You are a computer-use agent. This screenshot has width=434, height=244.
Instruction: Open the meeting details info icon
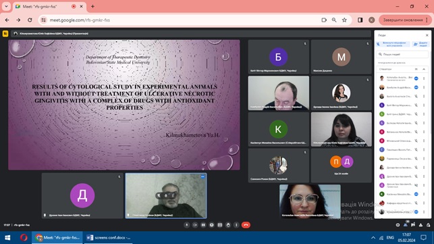click(398, 225)
